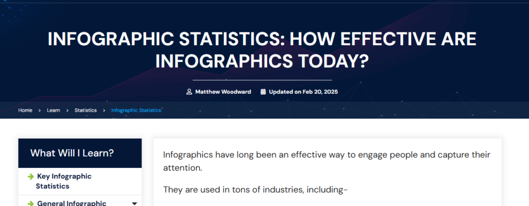The width and height of the screenshot is (529, 206).
Task: Click the Updated on Feb 20, 2025 date
Action: click(x=303, y=92)
